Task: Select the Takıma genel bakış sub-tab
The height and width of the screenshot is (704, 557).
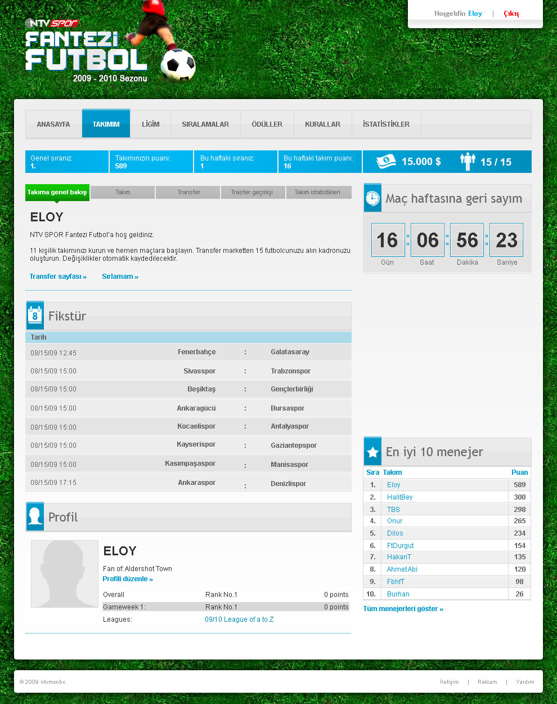Action: [x=57, y=193]
